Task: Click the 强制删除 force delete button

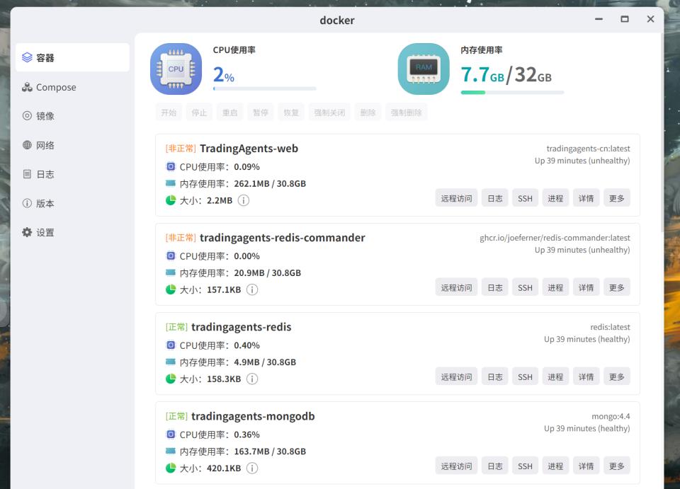Action: (407, 113)
